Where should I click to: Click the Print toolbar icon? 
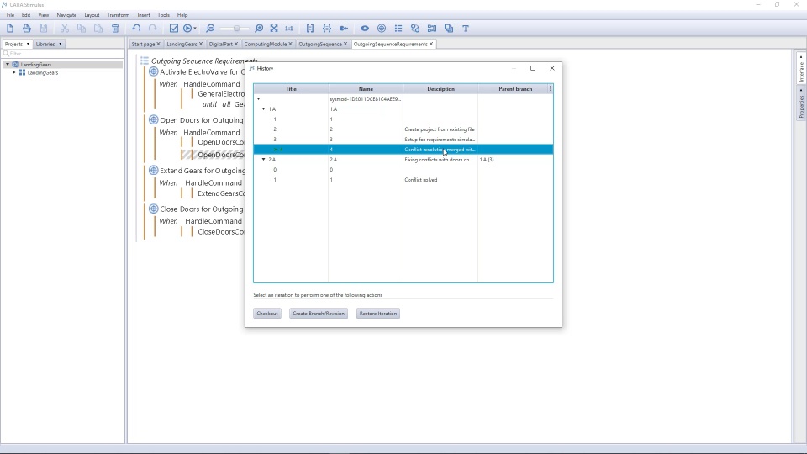[27, 29]
